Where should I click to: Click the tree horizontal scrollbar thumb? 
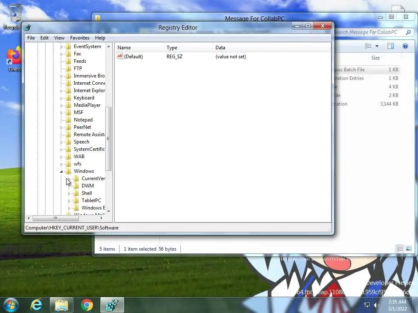coord(56,218)
